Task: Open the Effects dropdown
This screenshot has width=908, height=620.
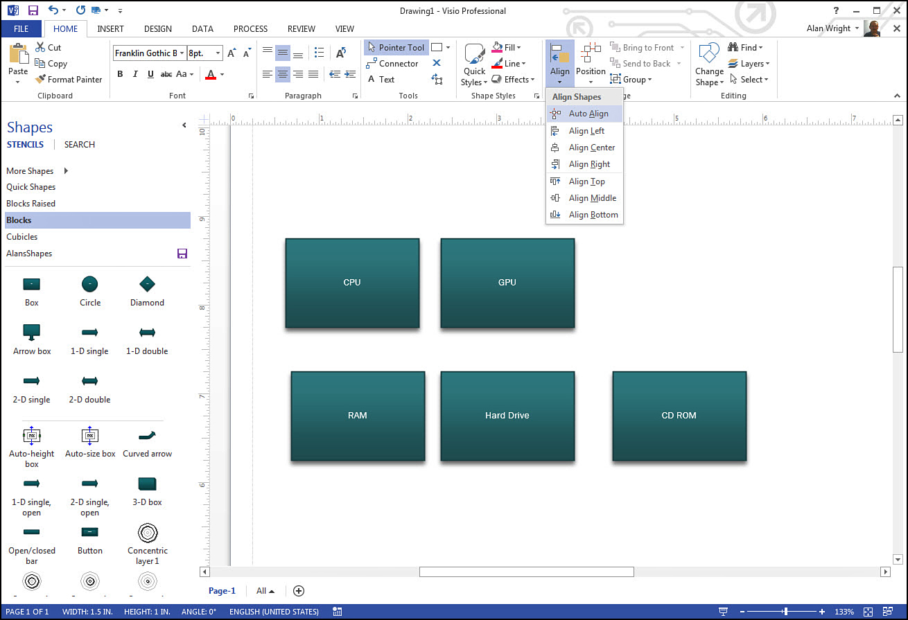Action: pyautogui.click(x=514, y=80)
